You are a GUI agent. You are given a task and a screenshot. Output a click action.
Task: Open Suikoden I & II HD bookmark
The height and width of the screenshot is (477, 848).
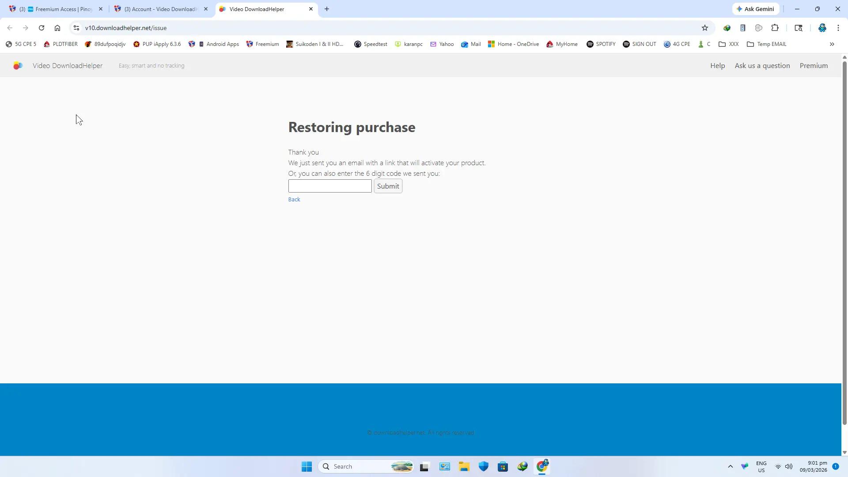pos(315,44)
